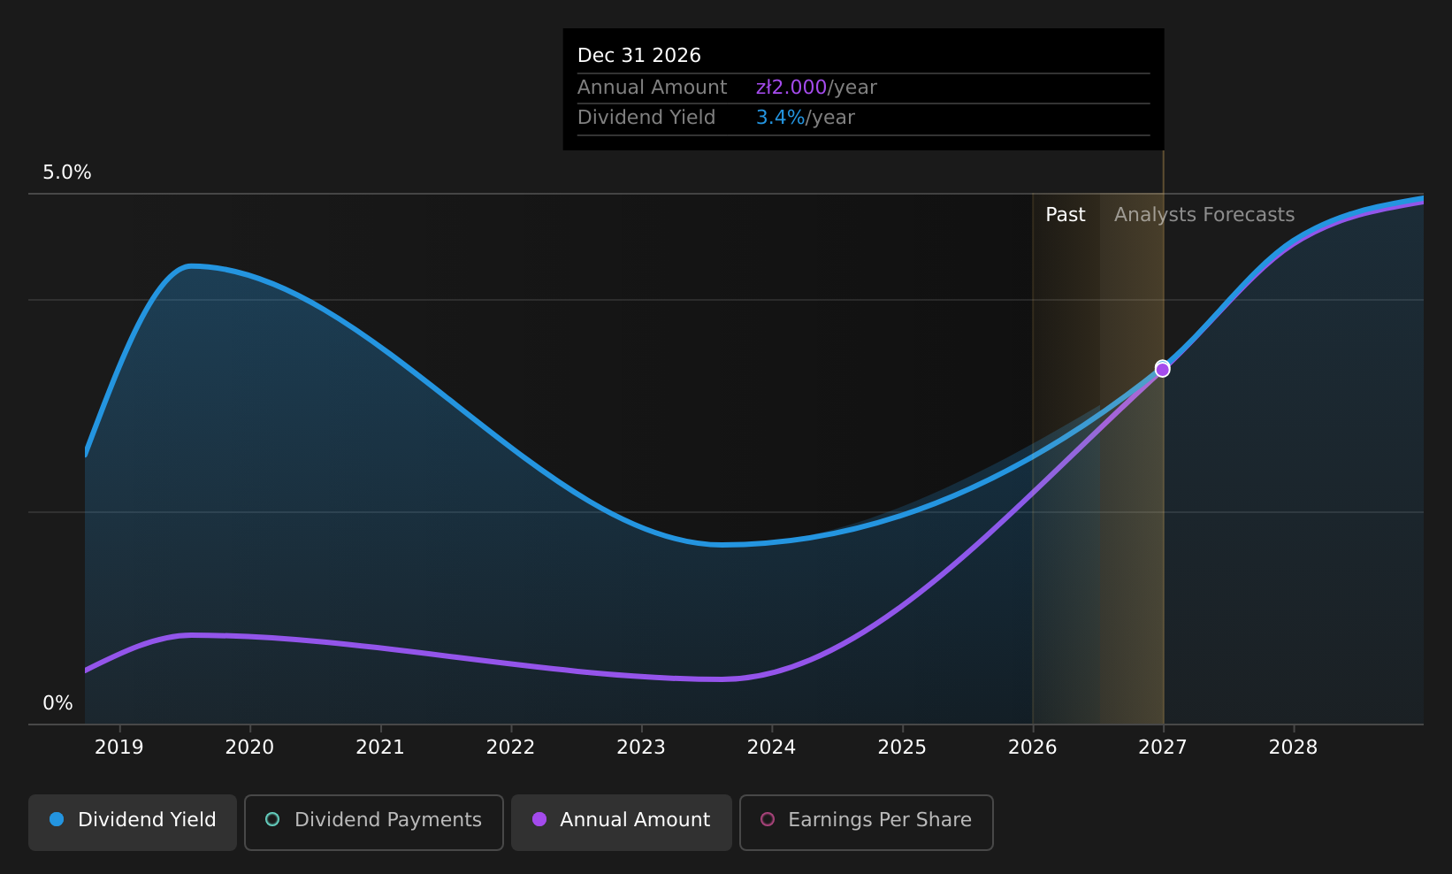Click the Past region label
The image size is (1452, 874).
pos(1066,215)
